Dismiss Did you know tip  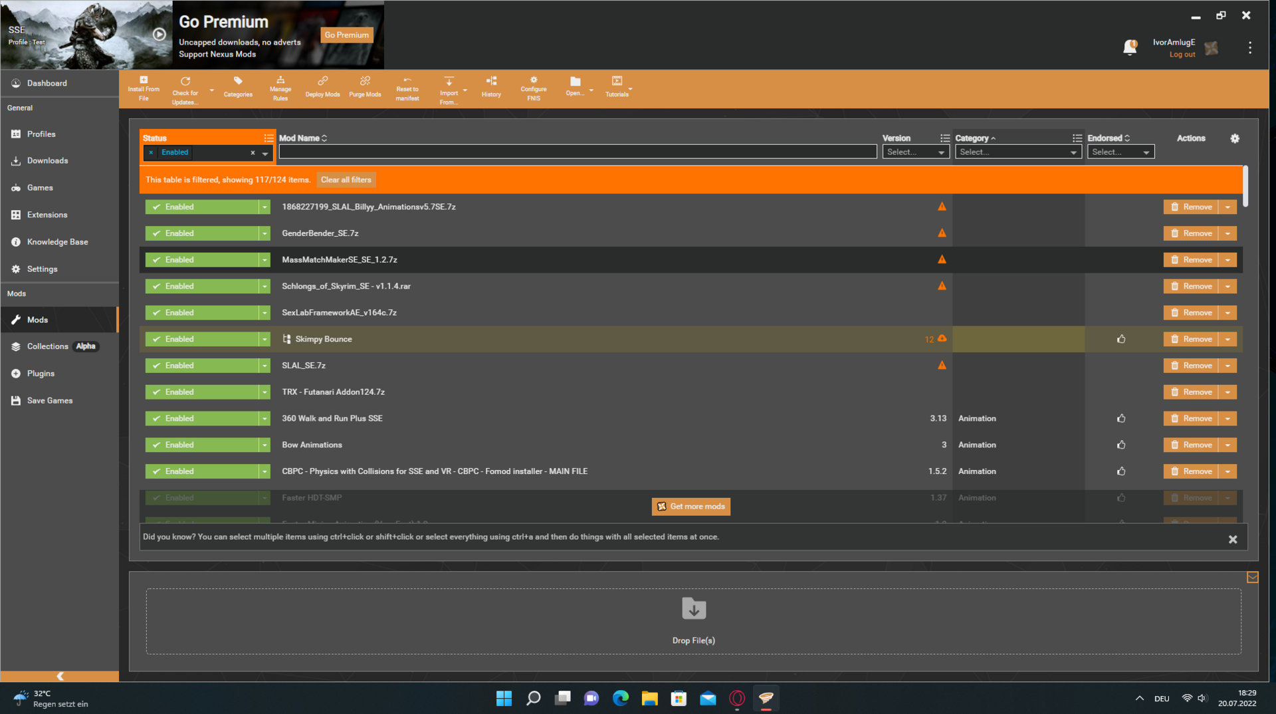pyautogui.click(x=1233, y=539)
